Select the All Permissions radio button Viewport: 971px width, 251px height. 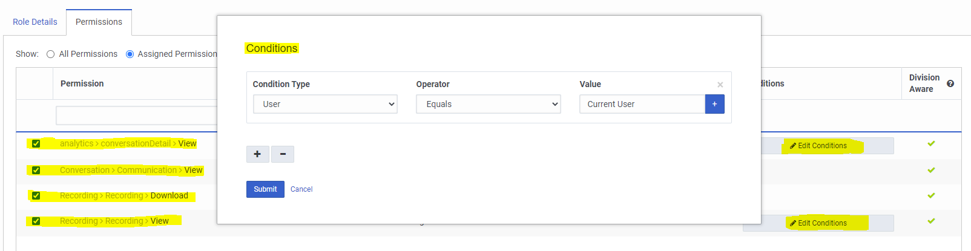pyautogui.click(x=51, y=54)
